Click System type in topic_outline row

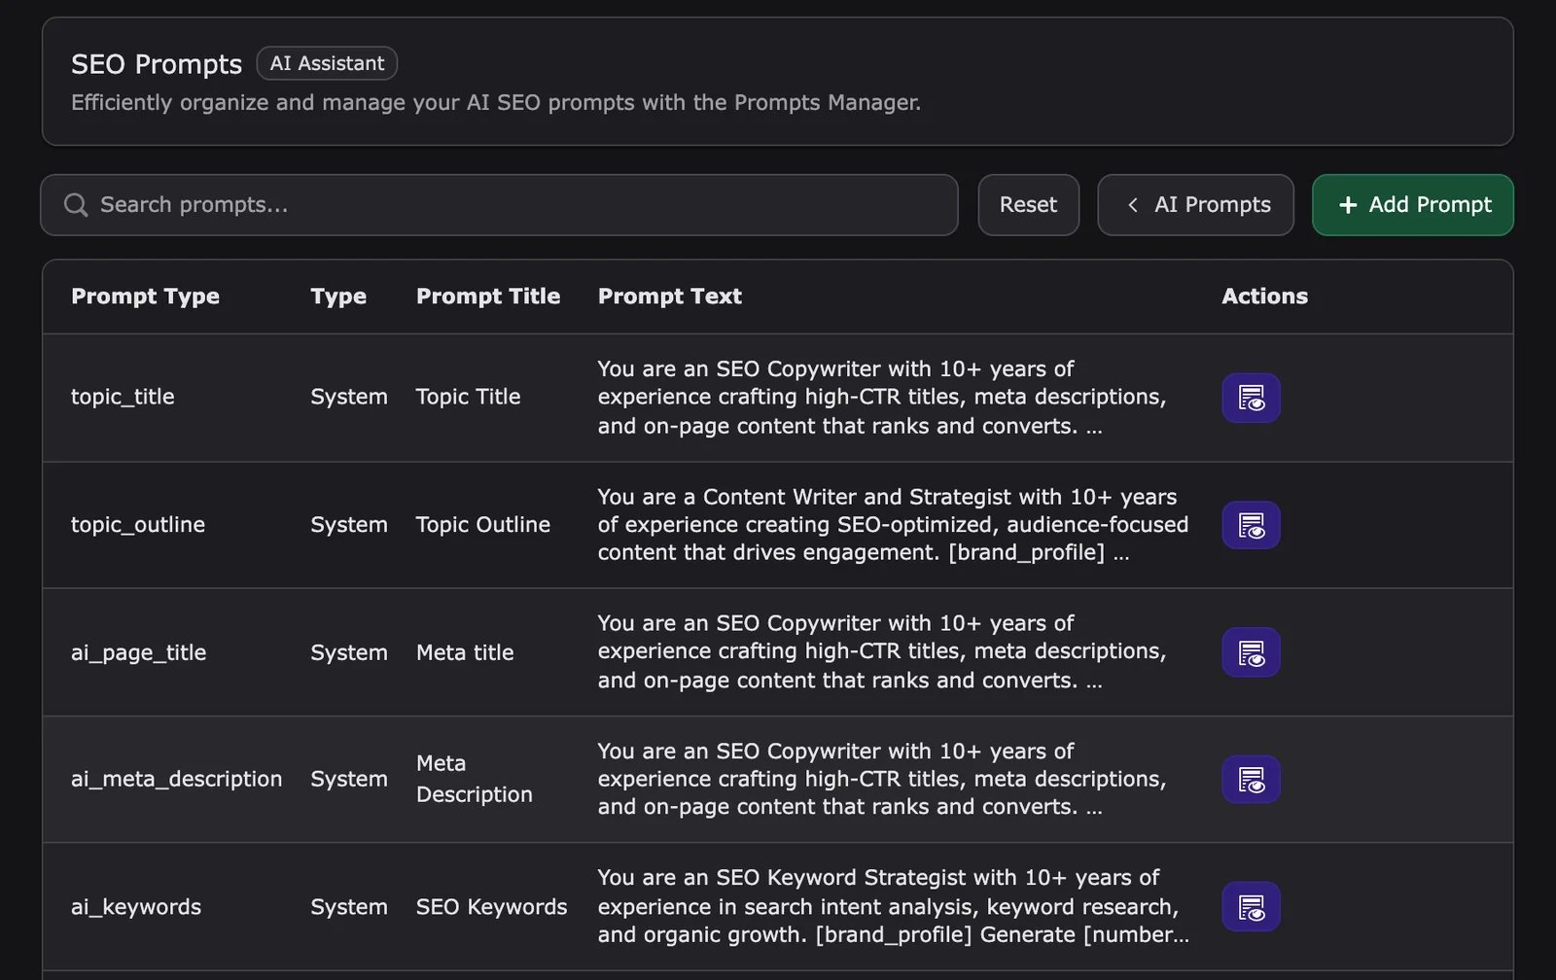click(x=349, y=525)
